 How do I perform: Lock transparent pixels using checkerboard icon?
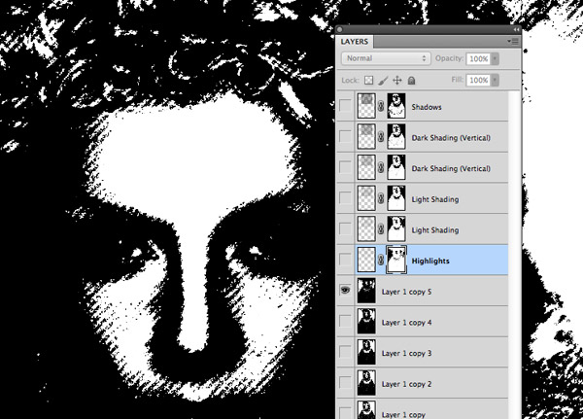[x=368, y=81]
